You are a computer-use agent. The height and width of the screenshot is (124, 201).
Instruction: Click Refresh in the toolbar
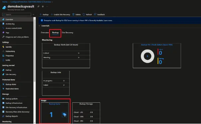pos(87,15)
